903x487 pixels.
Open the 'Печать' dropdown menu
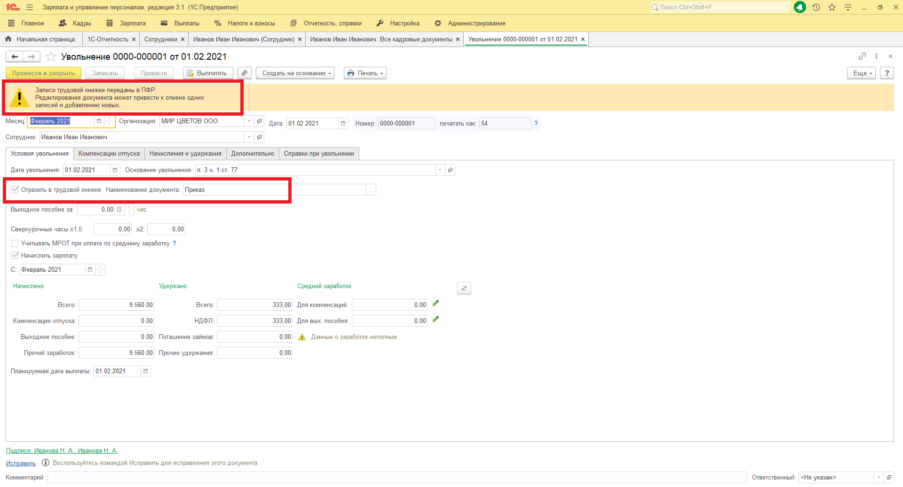(x=365, y=73)
